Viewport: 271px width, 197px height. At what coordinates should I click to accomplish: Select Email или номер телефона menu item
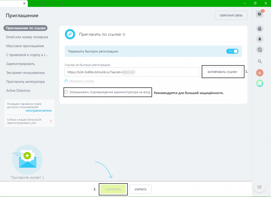tap(27, 37)
